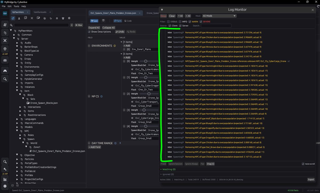Select Drone_Spawn_Blocks.json in the tree
Screen dimensions: 320x193
pyautogui.click(x=44, y=103)
